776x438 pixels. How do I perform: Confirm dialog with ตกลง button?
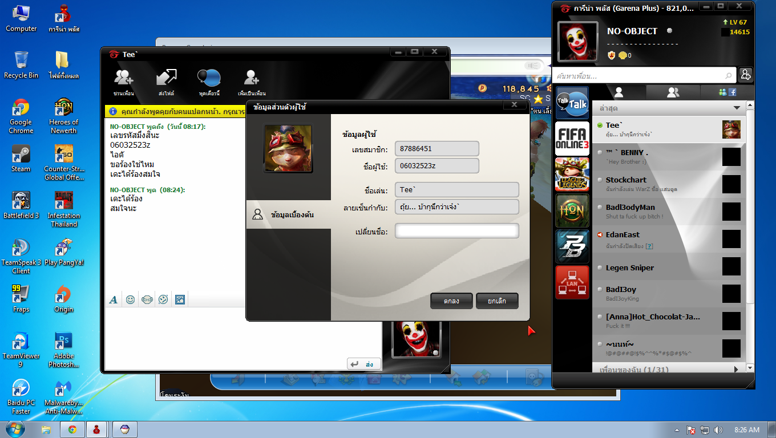point(452,301)
